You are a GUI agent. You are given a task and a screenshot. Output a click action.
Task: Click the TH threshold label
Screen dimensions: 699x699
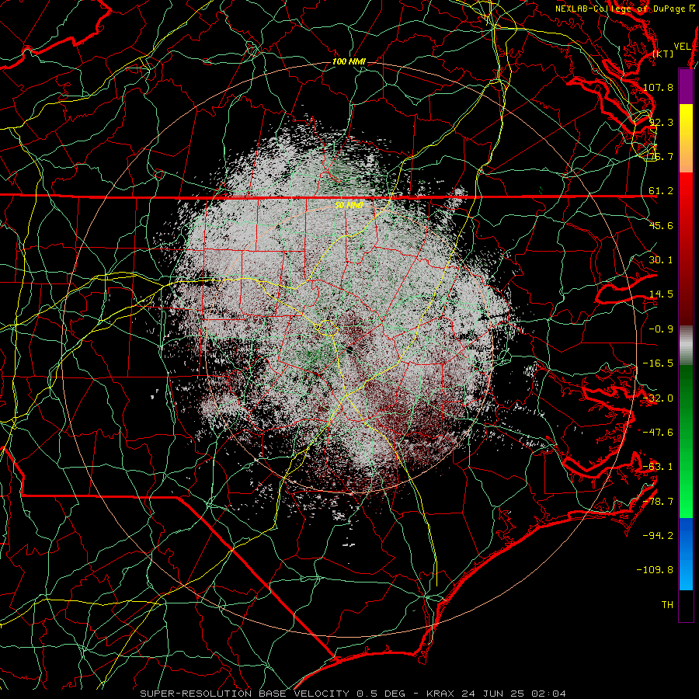coord(667,604)
